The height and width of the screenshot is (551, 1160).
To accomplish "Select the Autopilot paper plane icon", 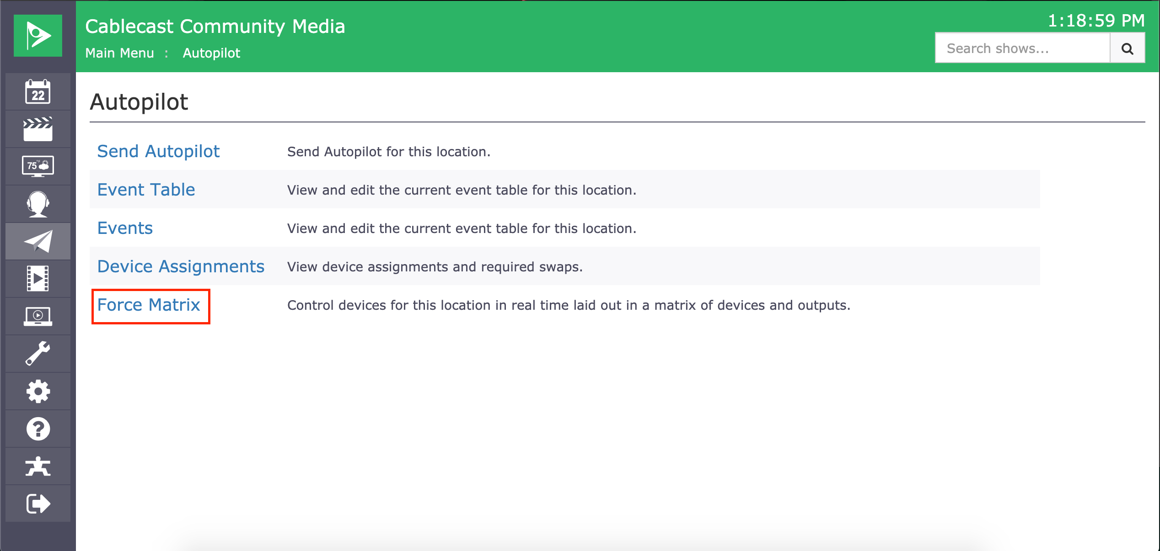I will click(38, 241).
